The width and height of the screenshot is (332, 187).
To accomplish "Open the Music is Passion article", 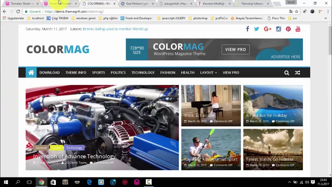I will click(199, 115).
